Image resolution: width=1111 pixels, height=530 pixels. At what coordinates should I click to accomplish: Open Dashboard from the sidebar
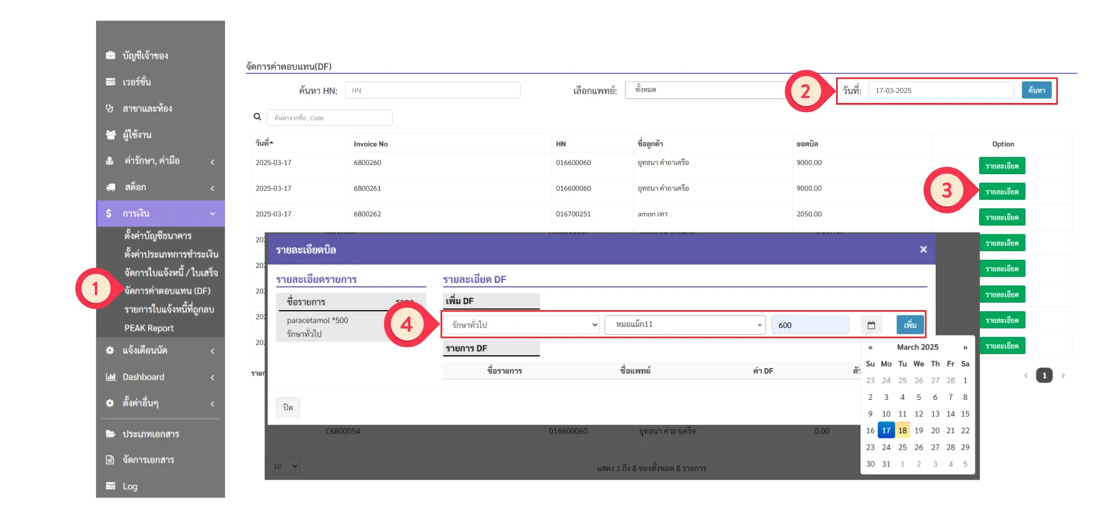(144, 377)
